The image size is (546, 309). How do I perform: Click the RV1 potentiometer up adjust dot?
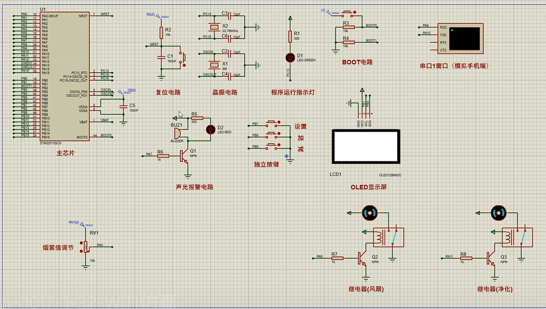click(x=81, y=243)
